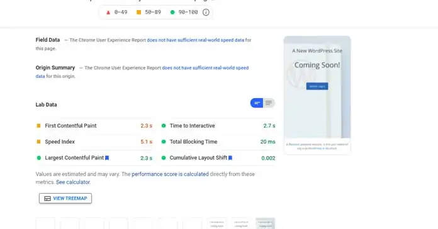The height and width of the screenshot is (229, 438).
Task: Expand the First Contentful Paint metric
Action: coord(94,126)
